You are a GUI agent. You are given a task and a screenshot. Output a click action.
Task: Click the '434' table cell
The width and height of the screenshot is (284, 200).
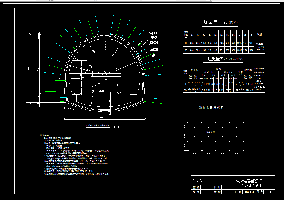(x=192, y=43)
